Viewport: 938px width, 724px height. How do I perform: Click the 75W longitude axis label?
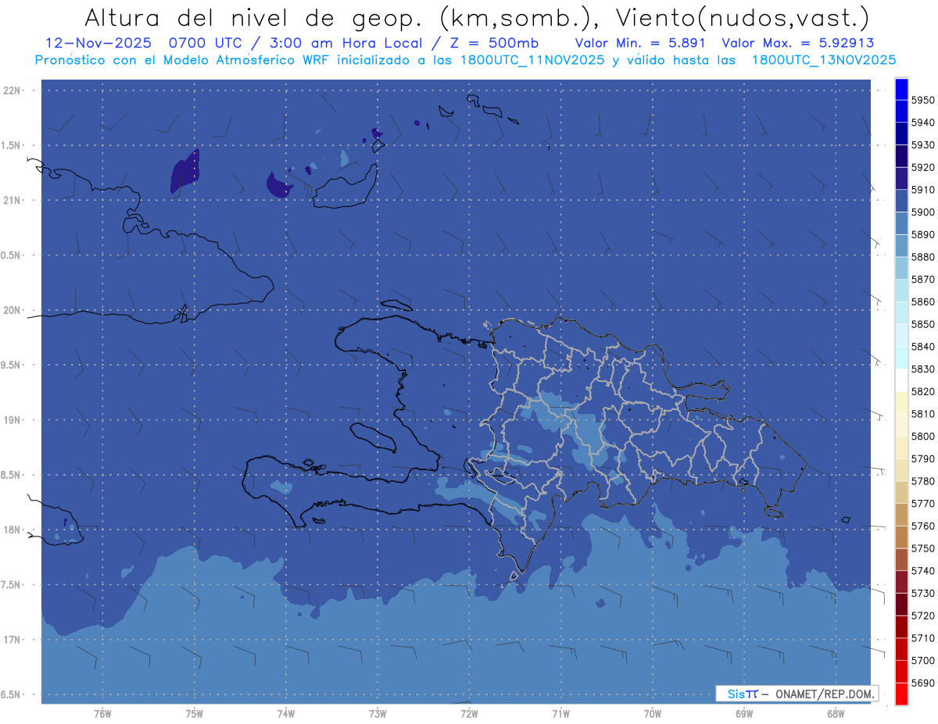coord(195,714)
